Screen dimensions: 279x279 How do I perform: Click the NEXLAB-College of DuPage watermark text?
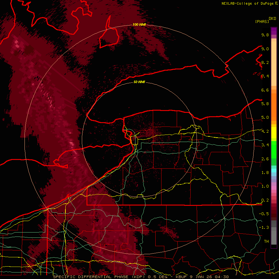click(x=249, y=3)
